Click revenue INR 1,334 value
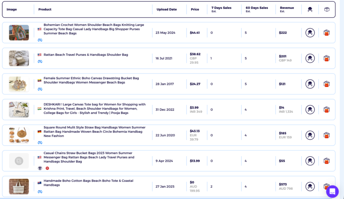This screenshot has width=344, height=199. pyautogui.click(x=286, y=112)
